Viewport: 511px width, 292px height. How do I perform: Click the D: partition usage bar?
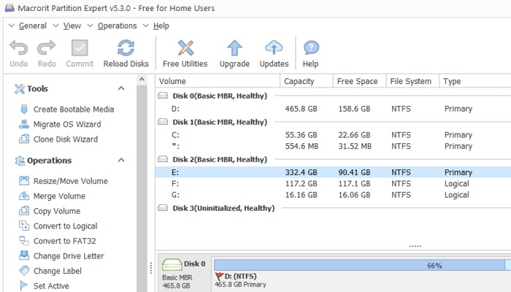362,266
